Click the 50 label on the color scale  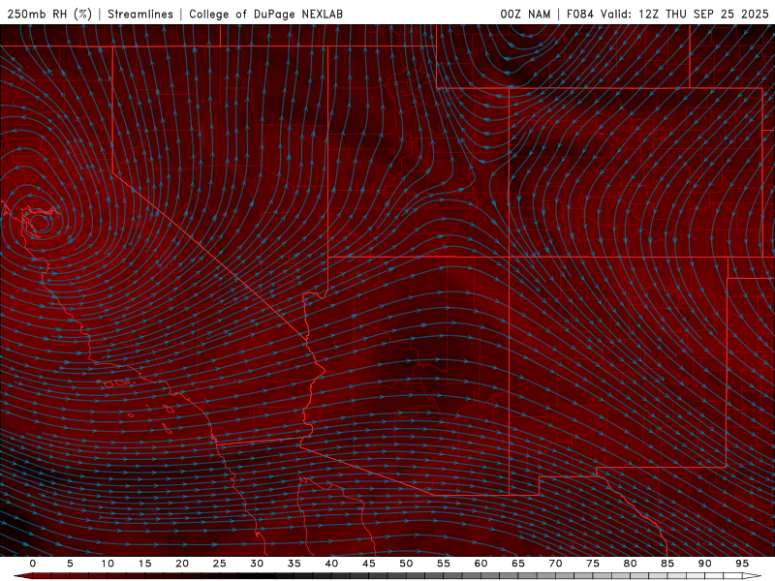(x=406, y=564)
